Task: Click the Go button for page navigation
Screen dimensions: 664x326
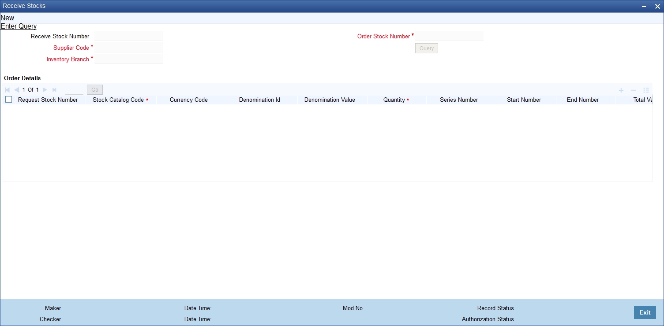Action: pos(95,90)
